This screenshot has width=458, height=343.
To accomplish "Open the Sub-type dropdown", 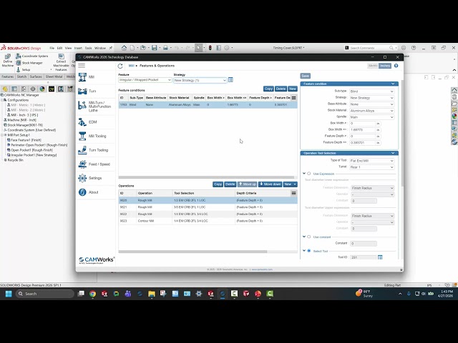I will 371,91.
